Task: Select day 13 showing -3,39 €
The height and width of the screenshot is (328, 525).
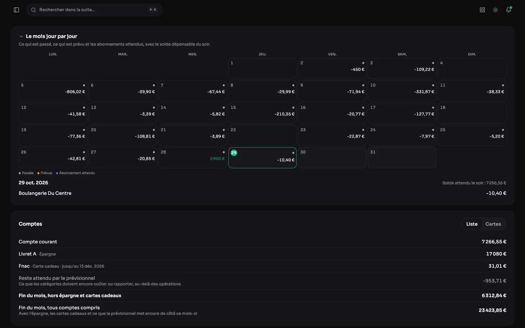Action: click(x=123, y=113)
